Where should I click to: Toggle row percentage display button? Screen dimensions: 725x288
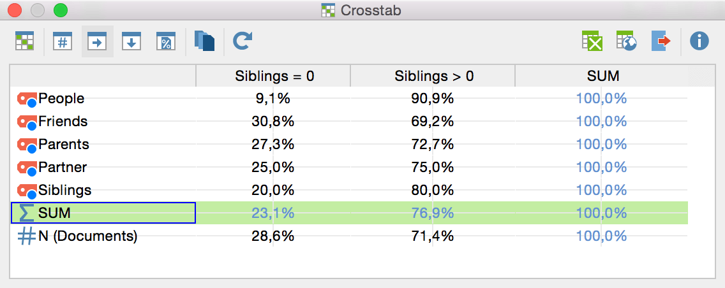click(97, 41)
